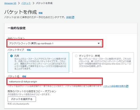Screen dimensions: 140x110
Task: Click the 情報 link beside the page title
Action: (41, 13)
